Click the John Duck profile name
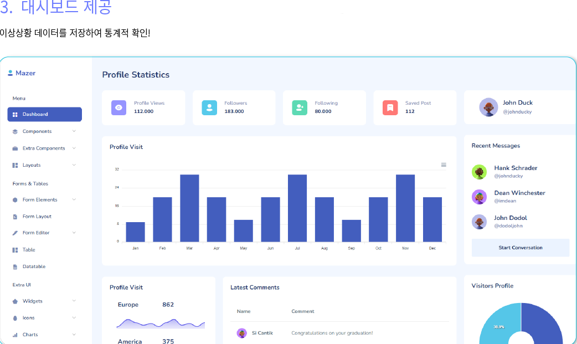Screen dimensions: 577x344 click(518, 103)
